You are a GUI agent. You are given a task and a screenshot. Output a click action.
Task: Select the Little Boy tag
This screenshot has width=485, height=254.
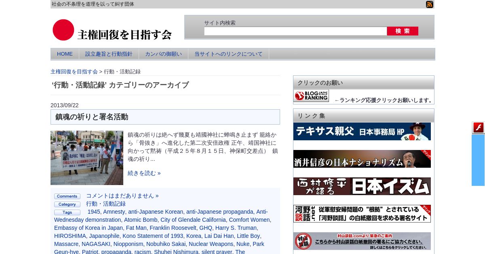click(249, 236)
